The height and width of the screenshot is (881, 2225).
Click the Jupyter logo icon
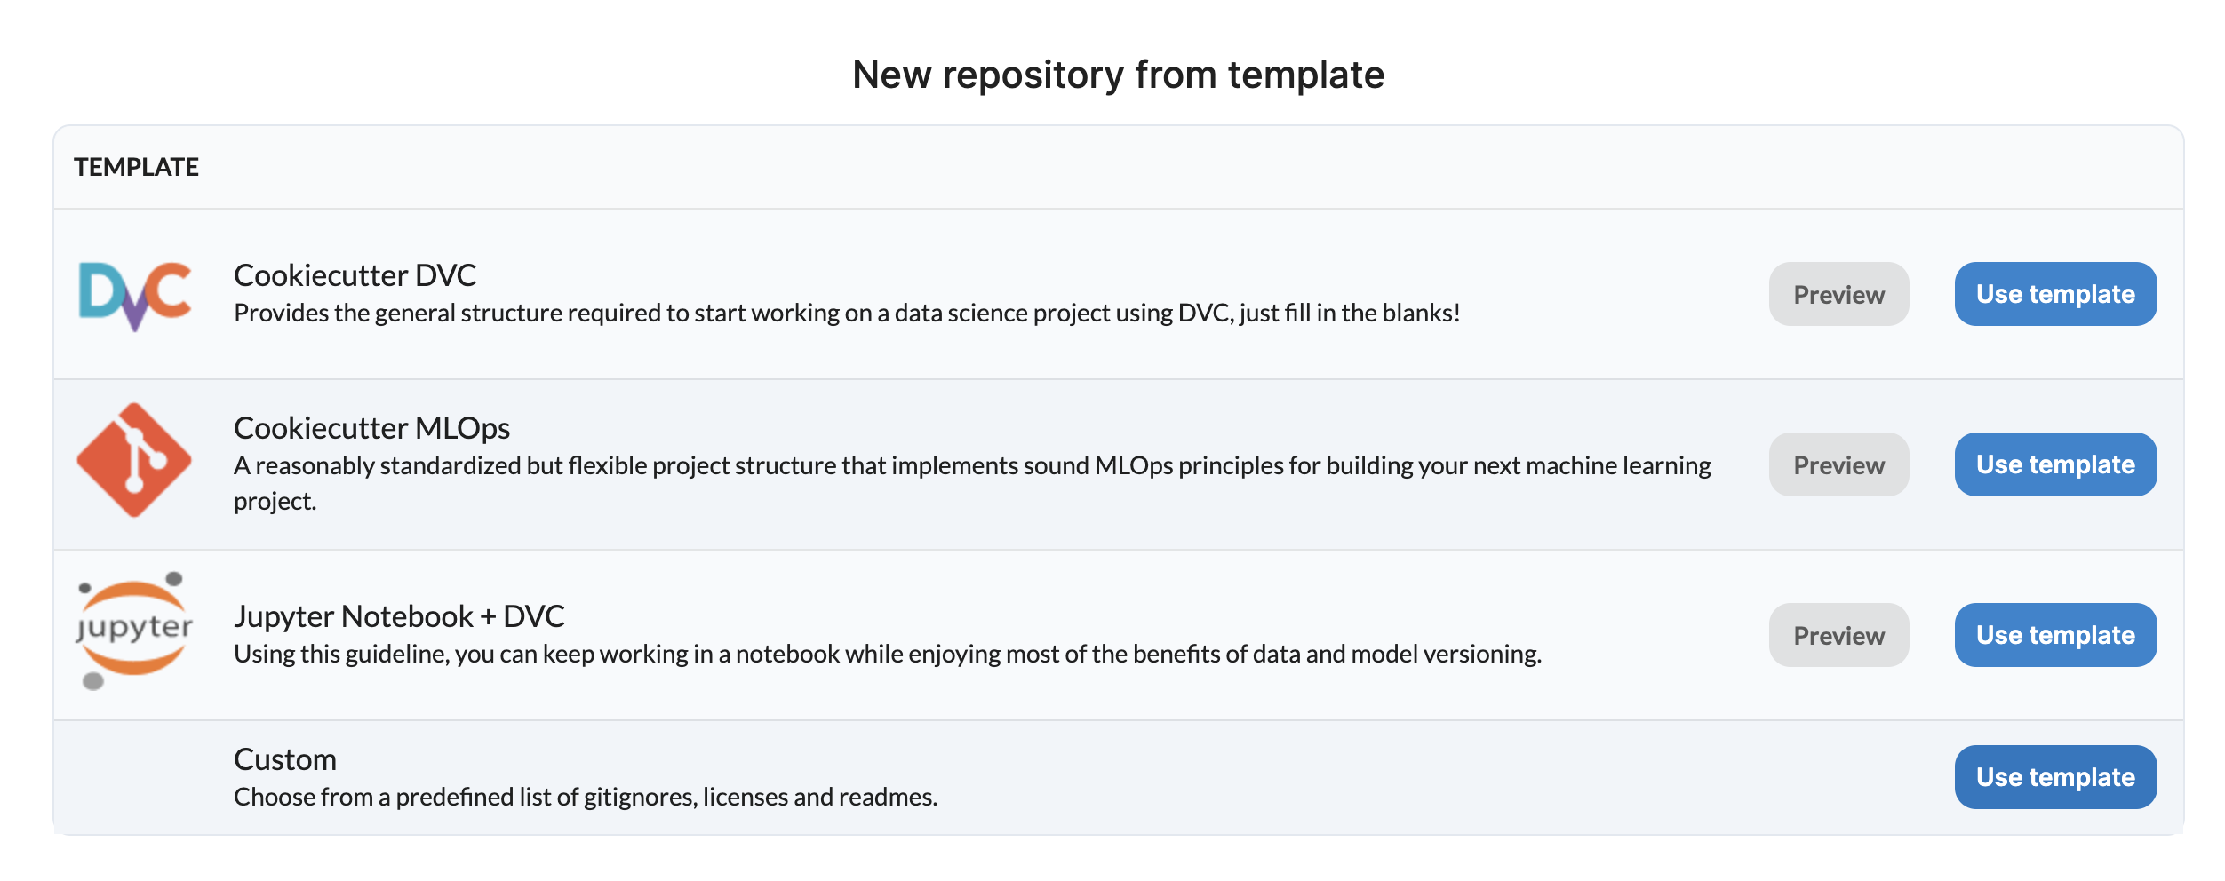tap(134, 631)
